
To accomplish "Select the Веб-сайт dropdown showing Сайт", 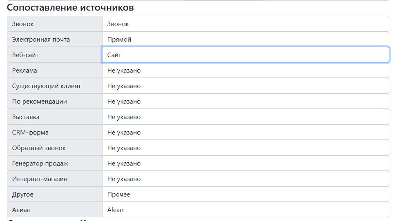I will coord(246,55).
